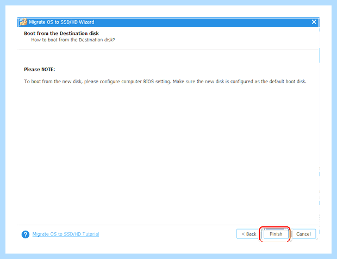
Task: Click the Finish button
Action: [276, 234]
